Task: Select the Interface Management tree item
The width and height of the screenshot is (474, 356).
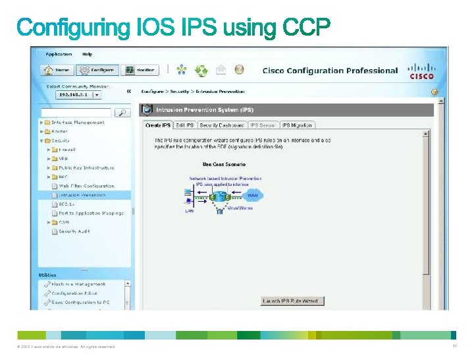Action: coord(78,123)
